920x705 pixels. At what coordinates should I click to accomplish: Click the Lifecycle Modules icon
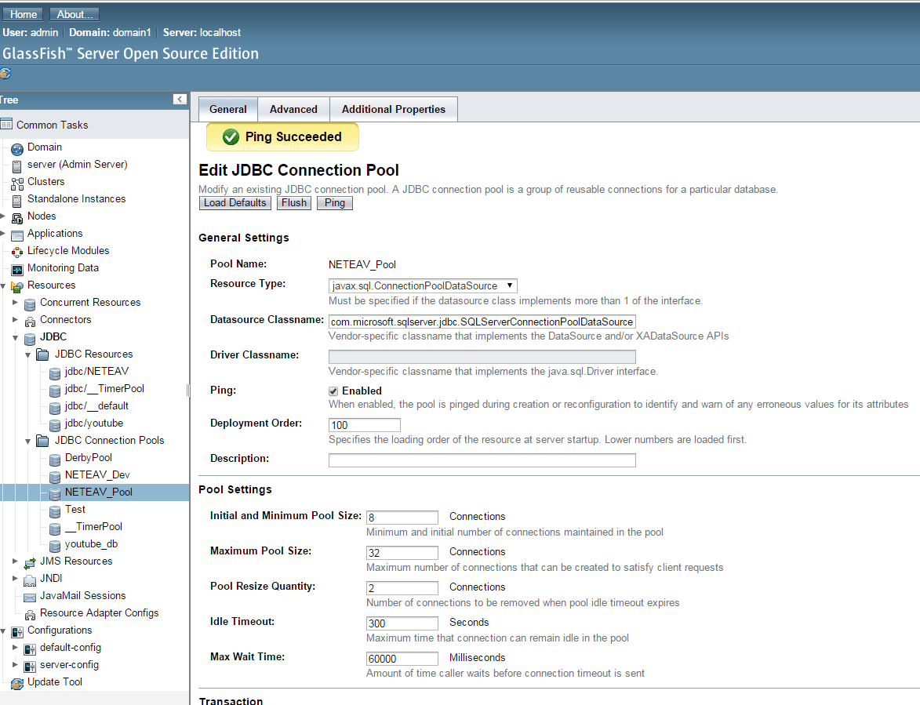[17, 253]
